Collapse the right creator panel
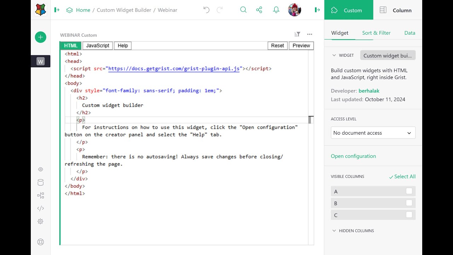Image resolution: width=453 pixels, height=255 pixels. click(317, 10)
